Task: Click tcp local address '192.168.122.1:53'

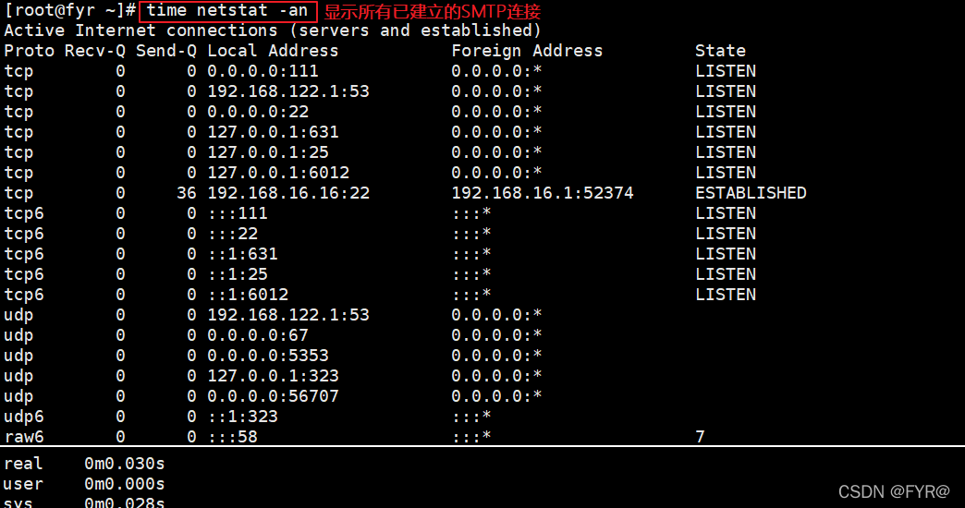Action: point(288,91)
